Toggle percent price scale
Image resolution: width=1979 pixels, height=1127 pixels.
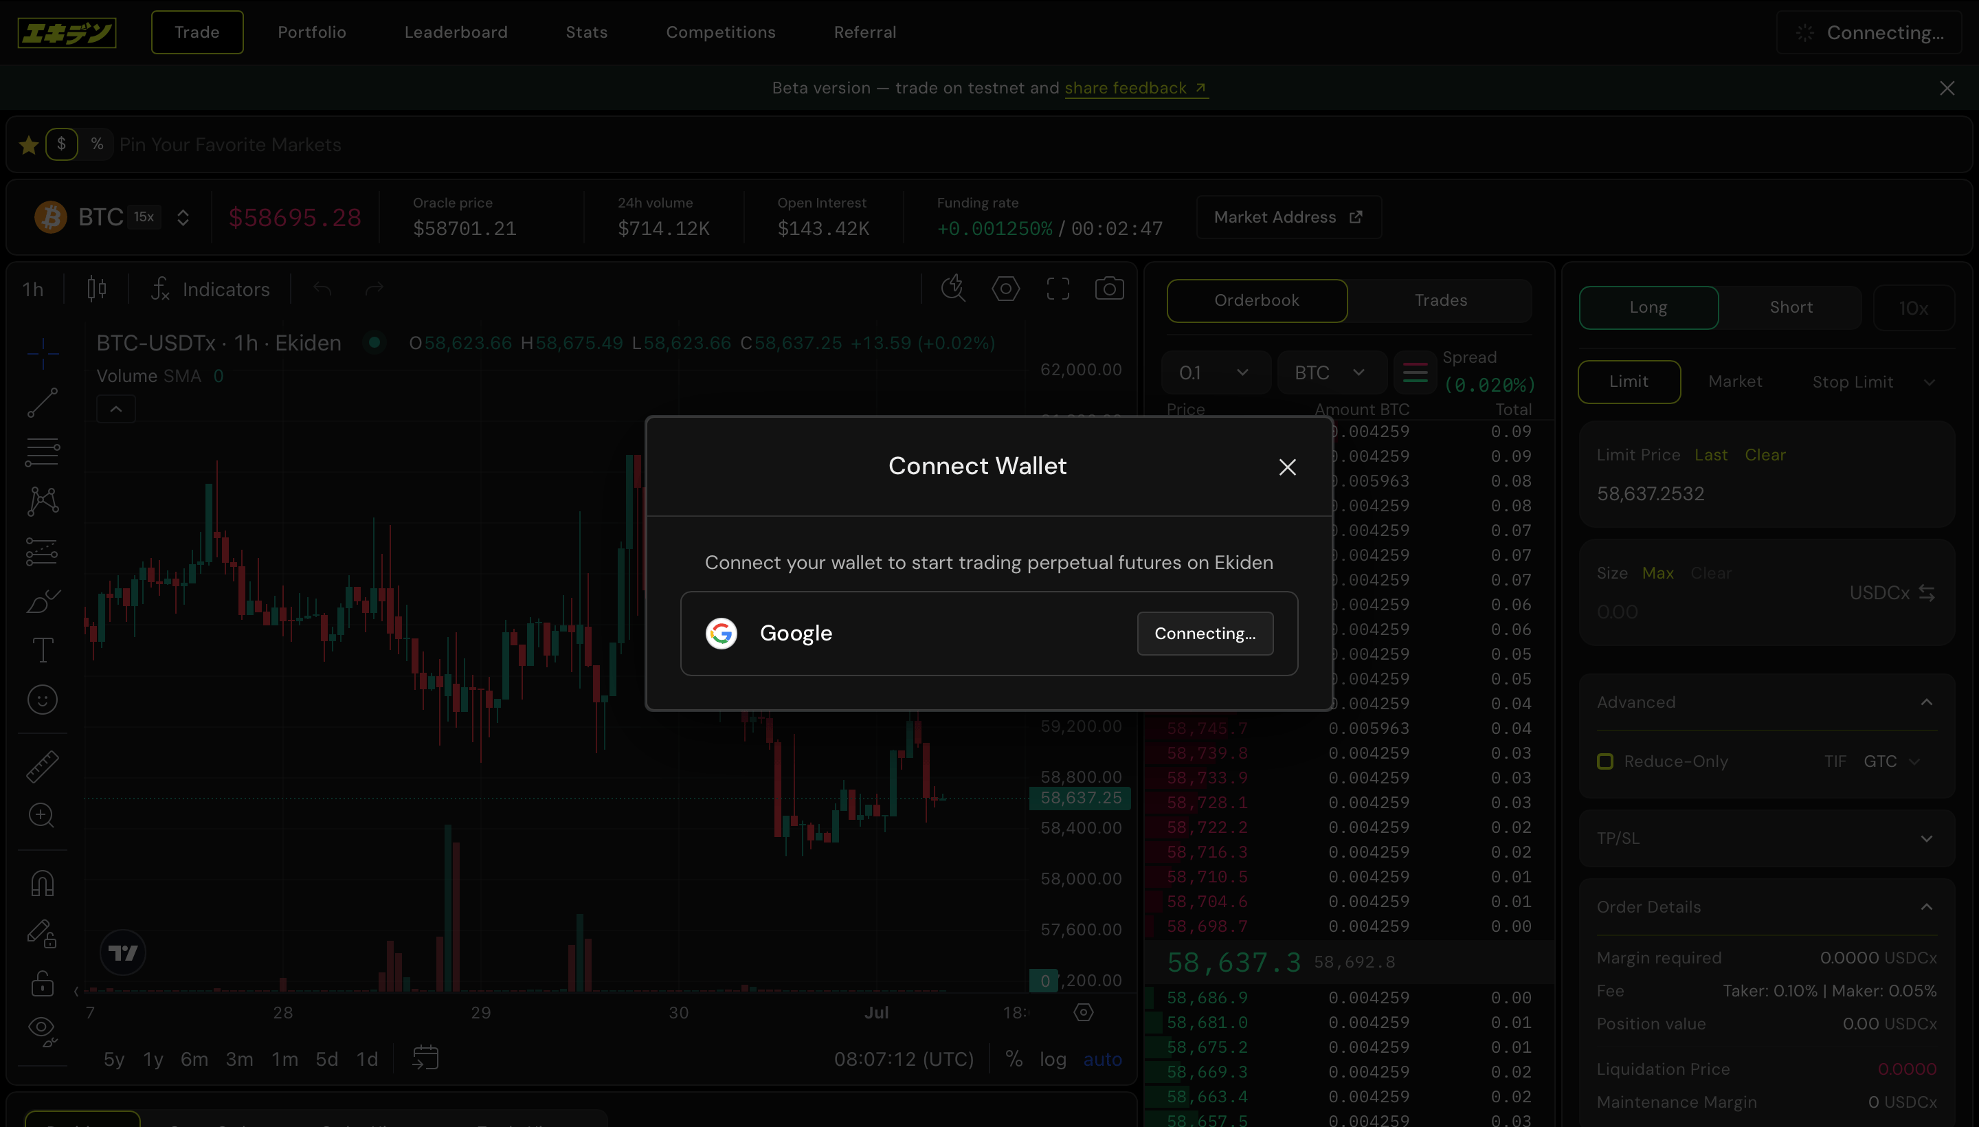(1014, 1060)
